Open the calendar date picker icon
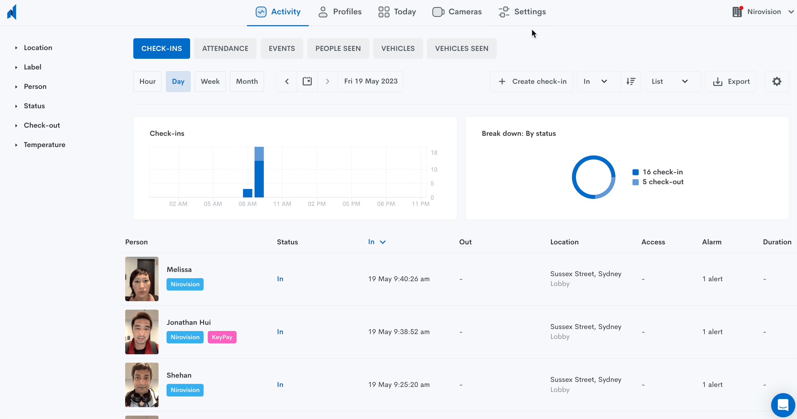This screenshot has width=797, height=419. point(307,81)
